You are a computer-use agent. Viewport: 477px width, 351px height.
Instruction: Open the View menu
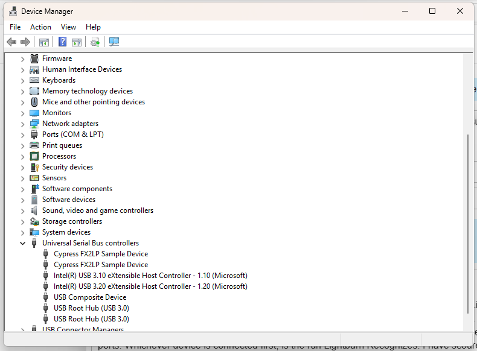[x=68, y=27]
